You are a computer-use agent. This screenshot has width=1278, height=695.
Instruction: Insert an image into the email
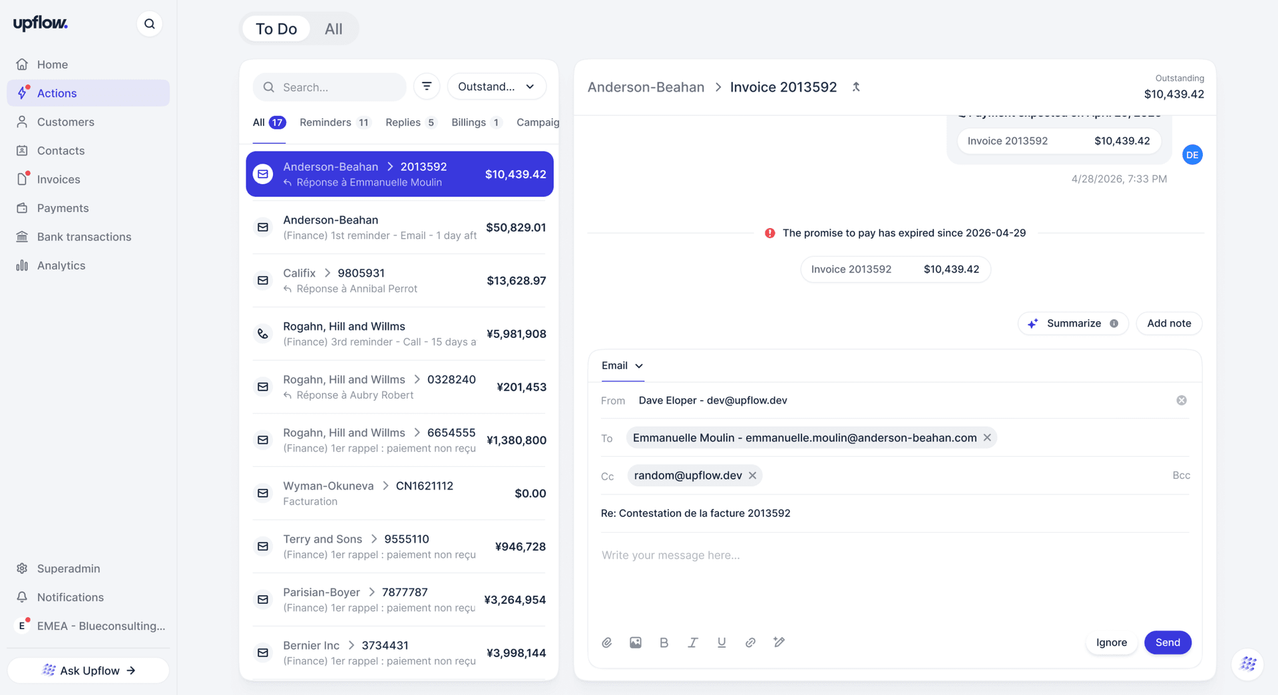click(636, 642)
